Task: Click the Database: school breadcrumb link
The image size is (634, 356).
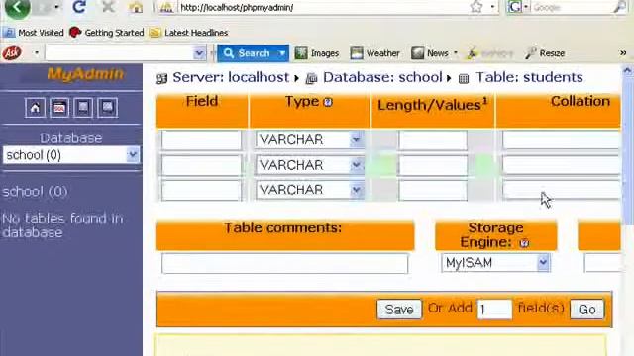Action: (x=382, y=77)
